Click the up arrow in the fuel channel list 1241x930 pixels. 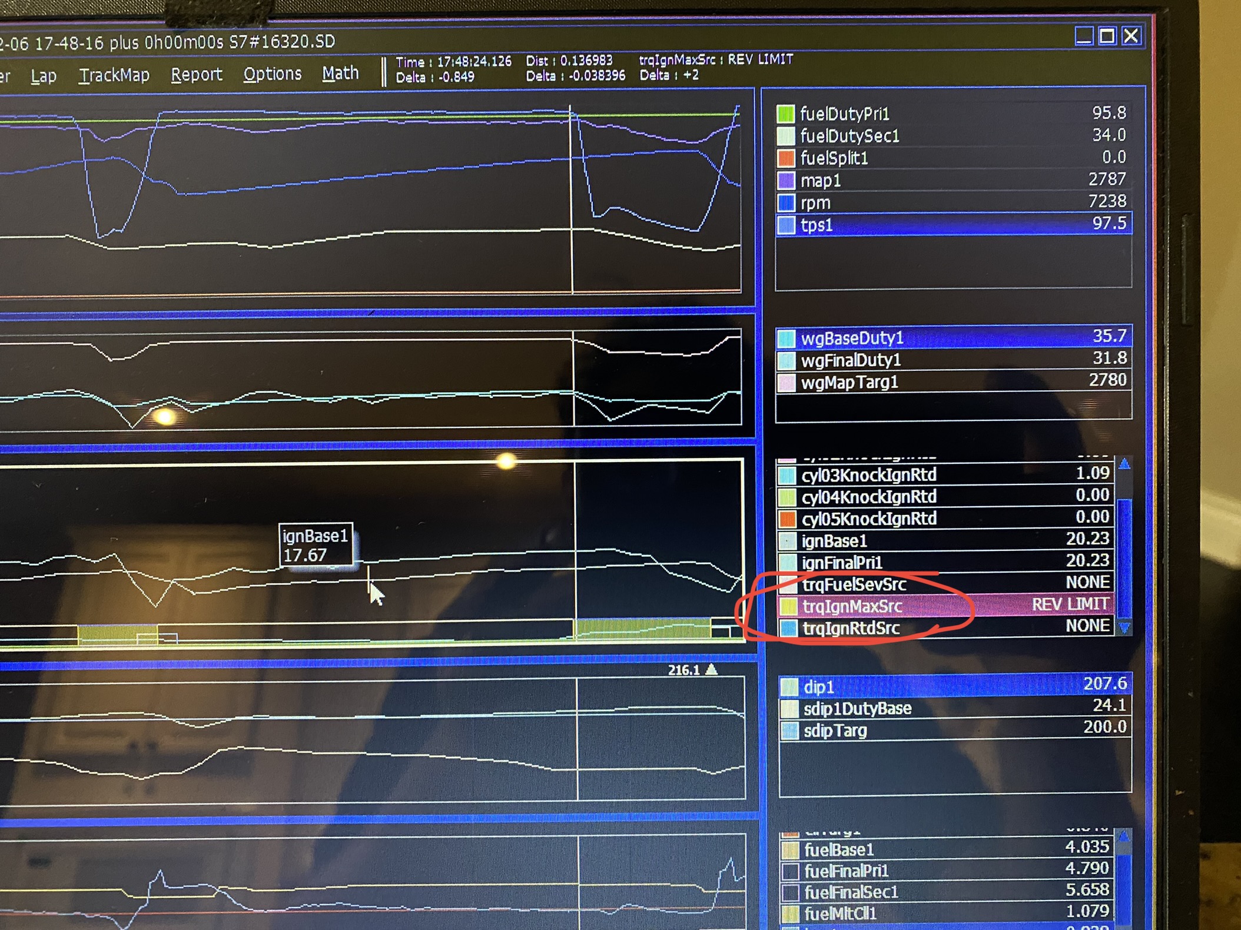pyautogui.click(x=1124, y=836)
